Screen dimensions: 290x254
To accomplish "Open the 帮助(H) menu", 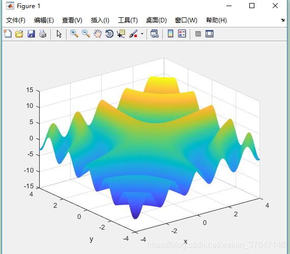I will tap(216, 20).
